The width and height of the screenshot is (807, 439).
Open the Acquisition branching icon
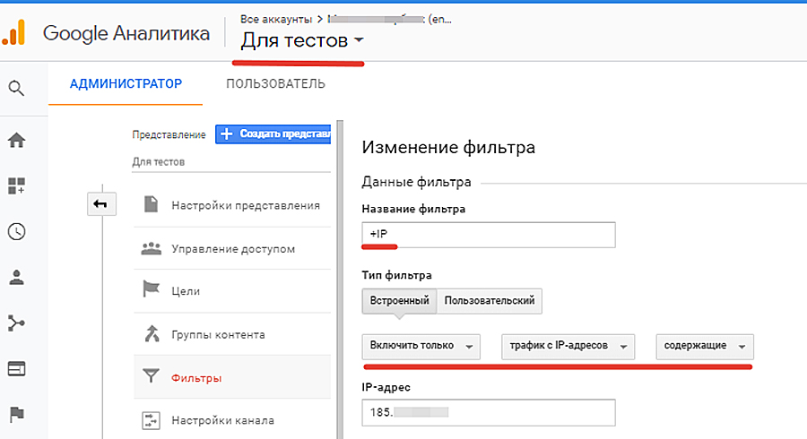(16, 323)
